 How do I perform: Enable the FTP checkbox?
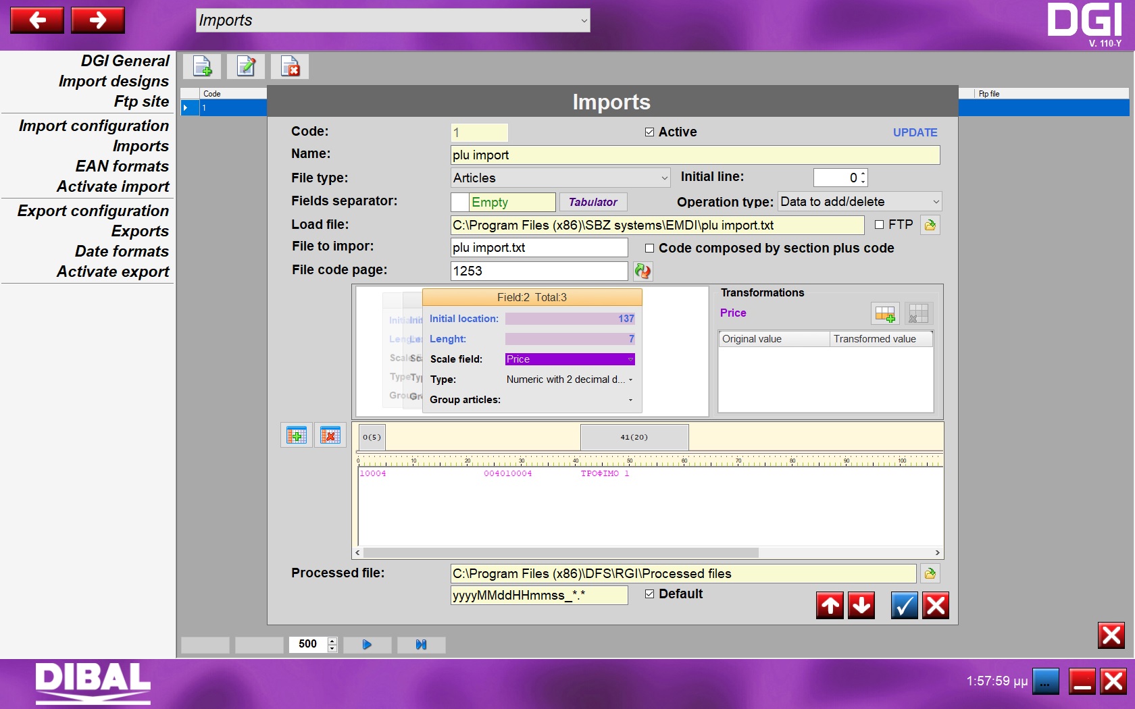pyautogui.click(x=879, y=225)
